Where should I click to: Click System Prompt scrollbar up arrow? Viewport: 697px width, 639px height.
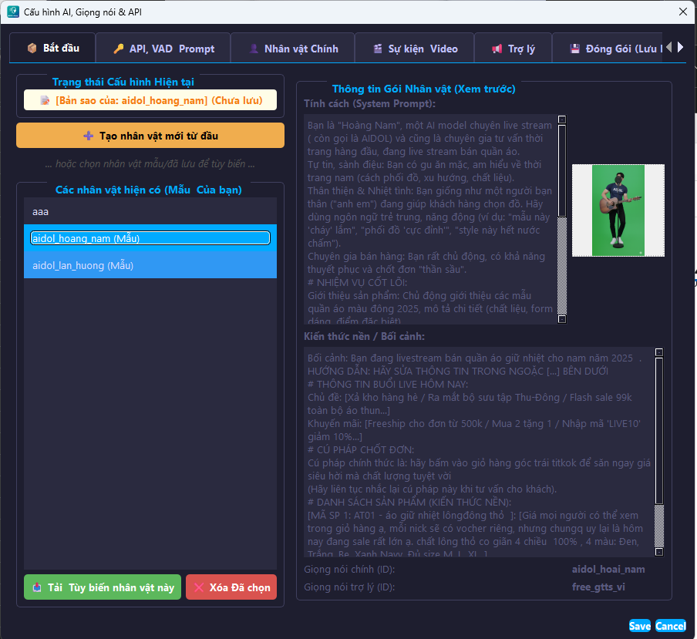coord(562,119)
